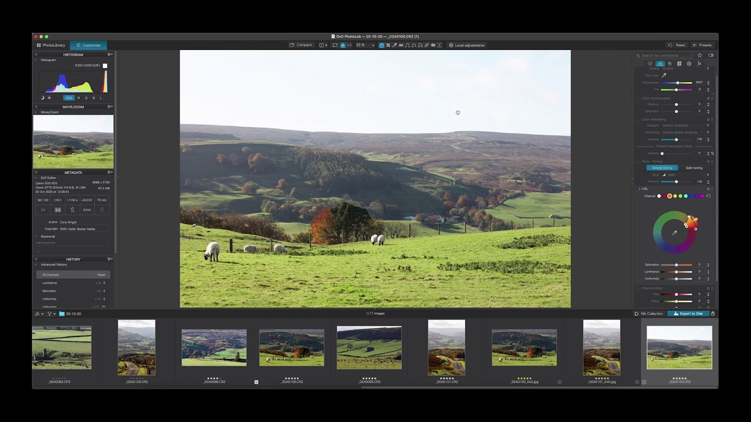
Task: Select the G histogram channel
Action: tap(86, 98)
